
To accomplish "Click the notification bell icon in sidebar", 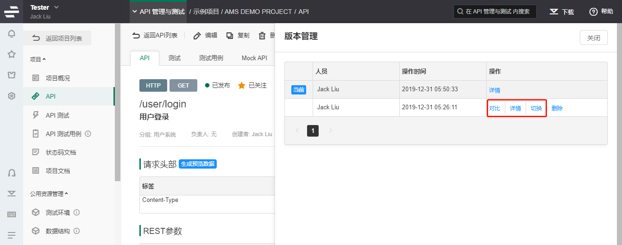I will tap(12, 34).
